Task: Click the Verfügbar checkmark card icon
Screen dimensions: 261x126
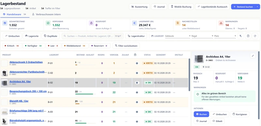Action: coord(48,23)
